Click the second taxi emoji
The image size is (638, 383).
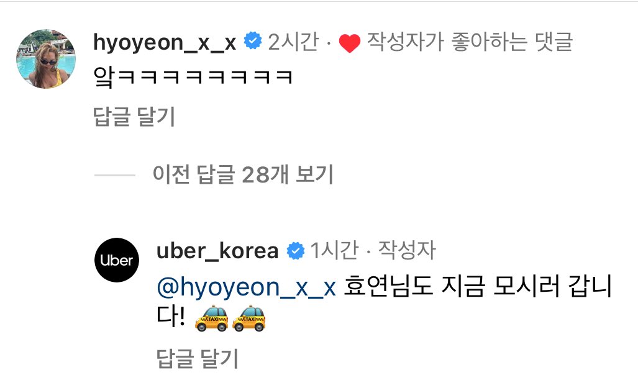pos(249,318)
